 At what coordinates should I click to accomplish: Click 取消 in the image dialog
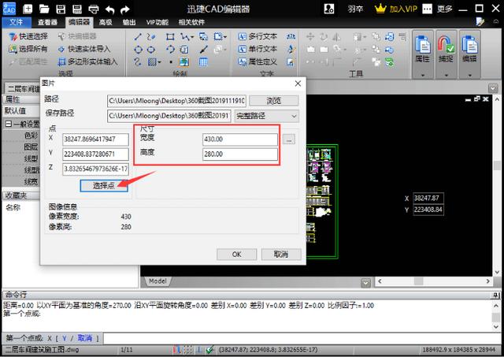pyautogui.click(x=281, y=254)
